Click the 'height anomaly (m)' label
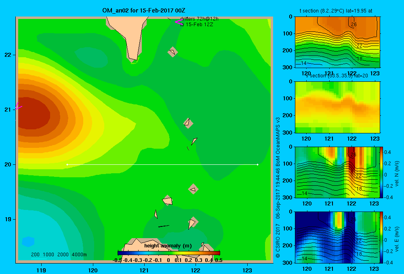Image resolution: width=404 pixels, height=274 pixels. (168, 246)
